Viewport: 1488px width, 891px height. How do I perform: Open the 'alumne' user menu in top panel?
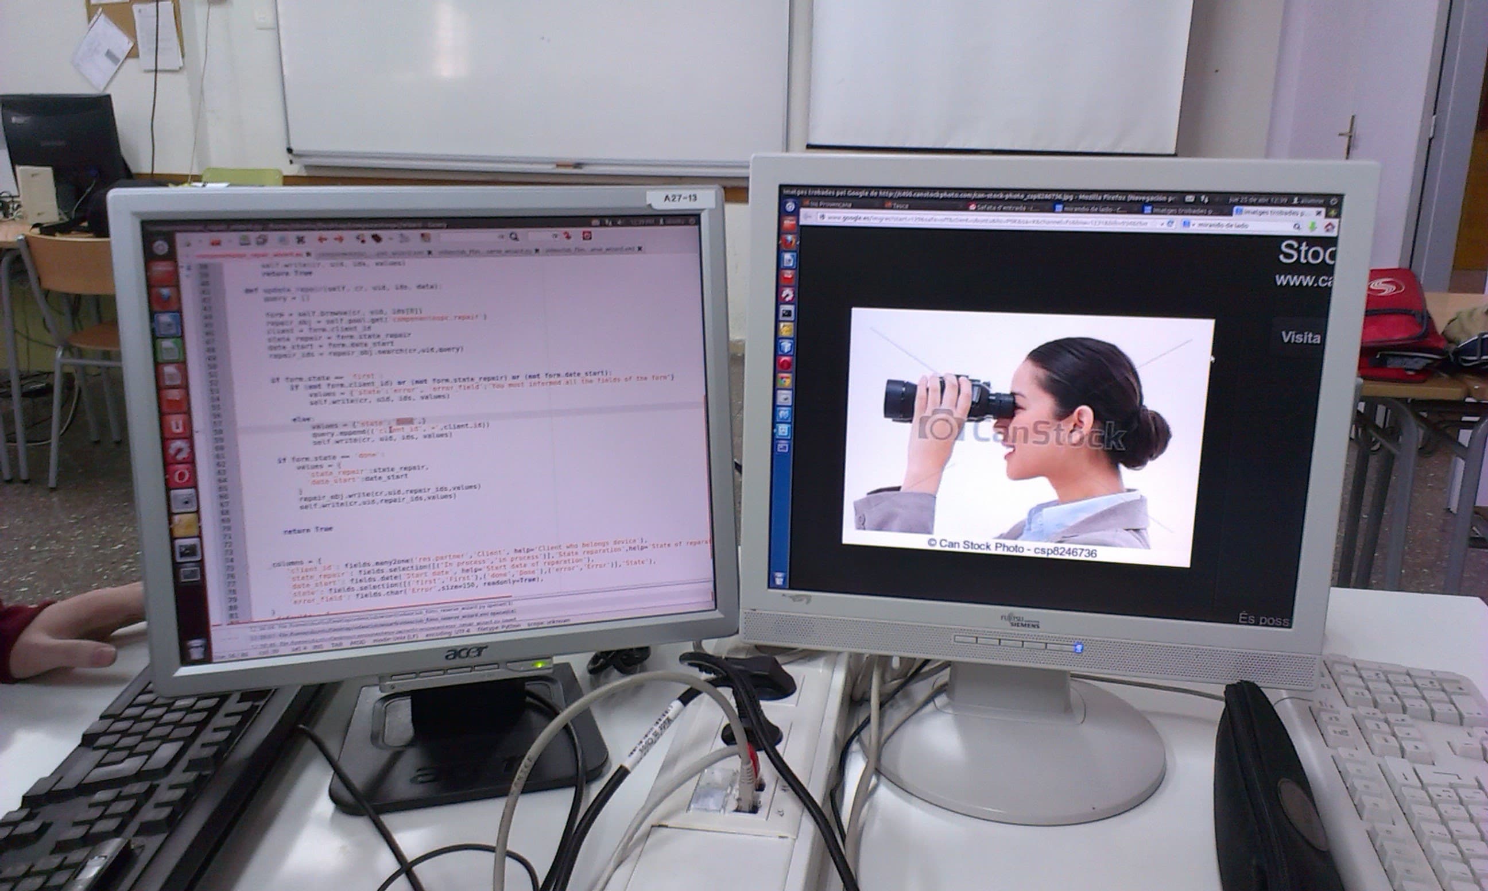[x=1308, y=202]
